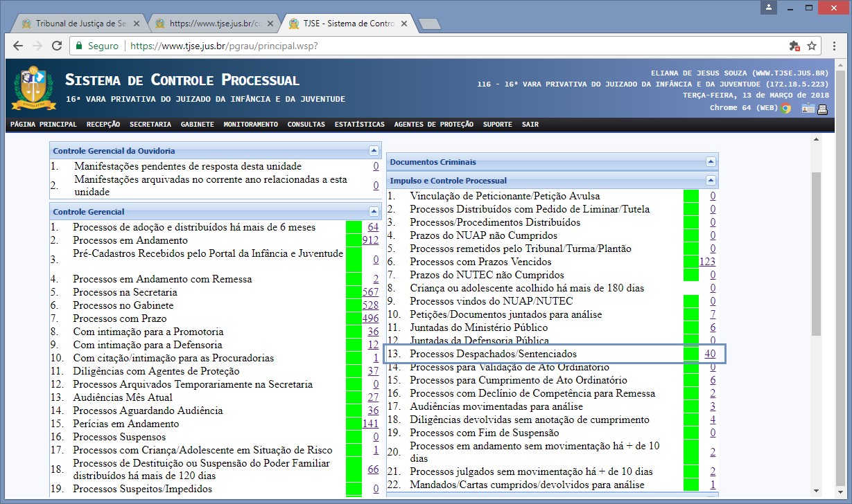Image resolution: width=852 pixels, height=504 pixels.
Task: Collapse the Controle Gerencial da Ouvidoria panel
Action: [x=374, y=150]
